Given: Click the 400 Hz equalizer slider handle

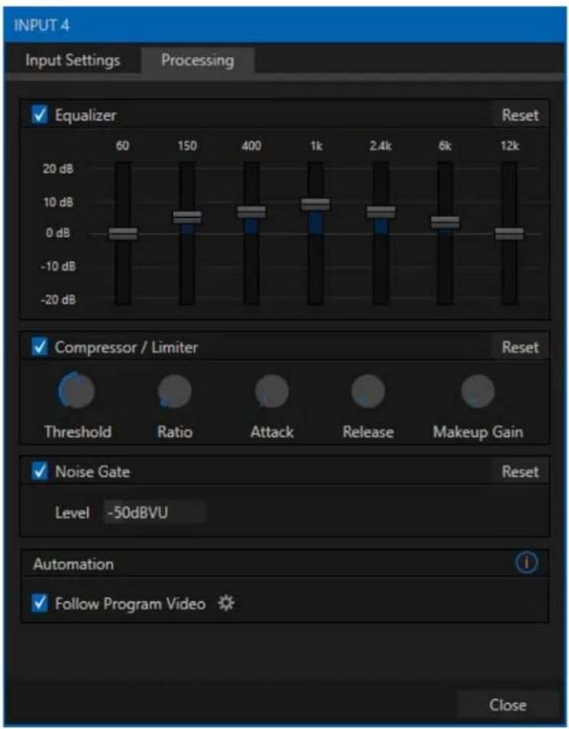Looking at the screenshot, I should (252, 212).
